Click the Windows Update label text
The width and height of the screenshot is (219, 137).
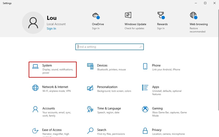(x=135, y=24)
